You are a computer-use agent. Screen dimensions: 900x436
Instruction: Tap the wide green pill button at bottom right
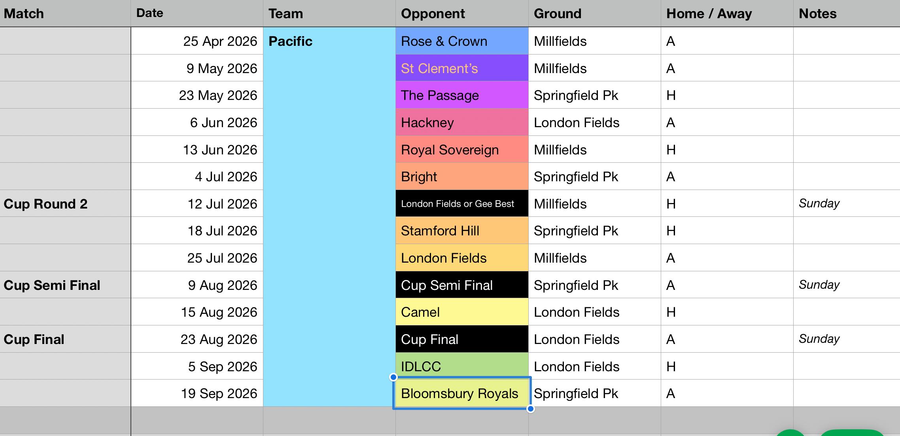point(852,433)
